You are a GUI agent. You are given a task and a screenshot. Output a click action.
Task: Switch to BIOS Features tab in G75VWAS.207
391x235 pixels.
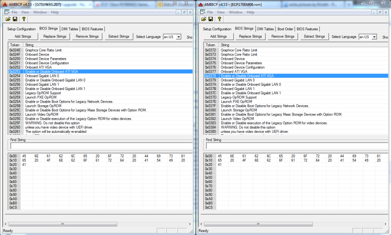[x=92, y=29]
